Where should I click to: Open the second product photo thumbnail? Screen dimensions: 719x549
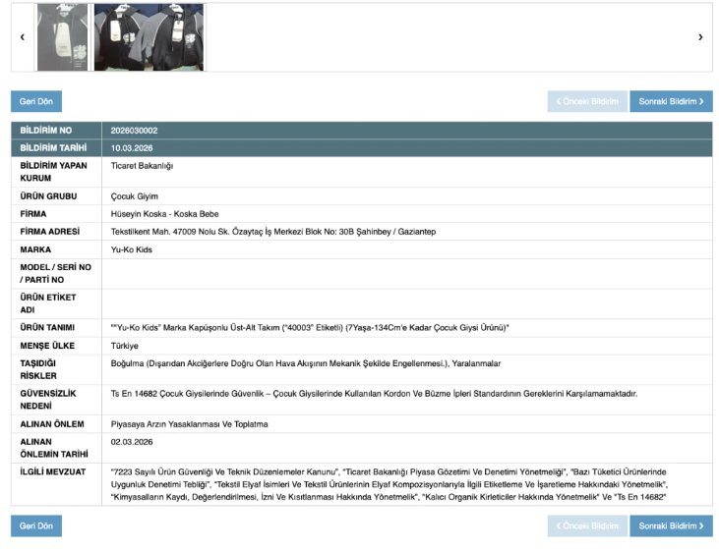149,37
